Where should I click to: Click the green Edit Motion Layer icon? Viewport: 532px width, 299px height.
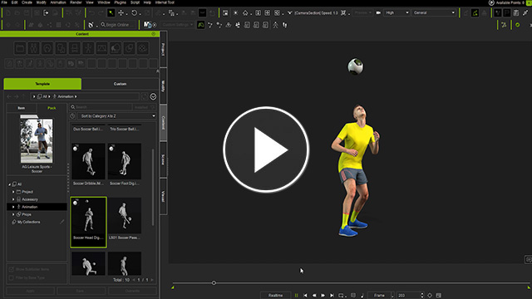[x=201, y=25]
